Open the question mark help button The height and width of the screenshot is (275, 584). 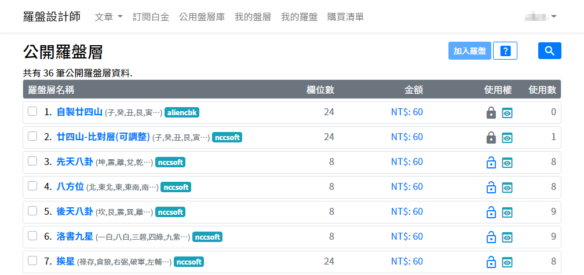(505, 51)
